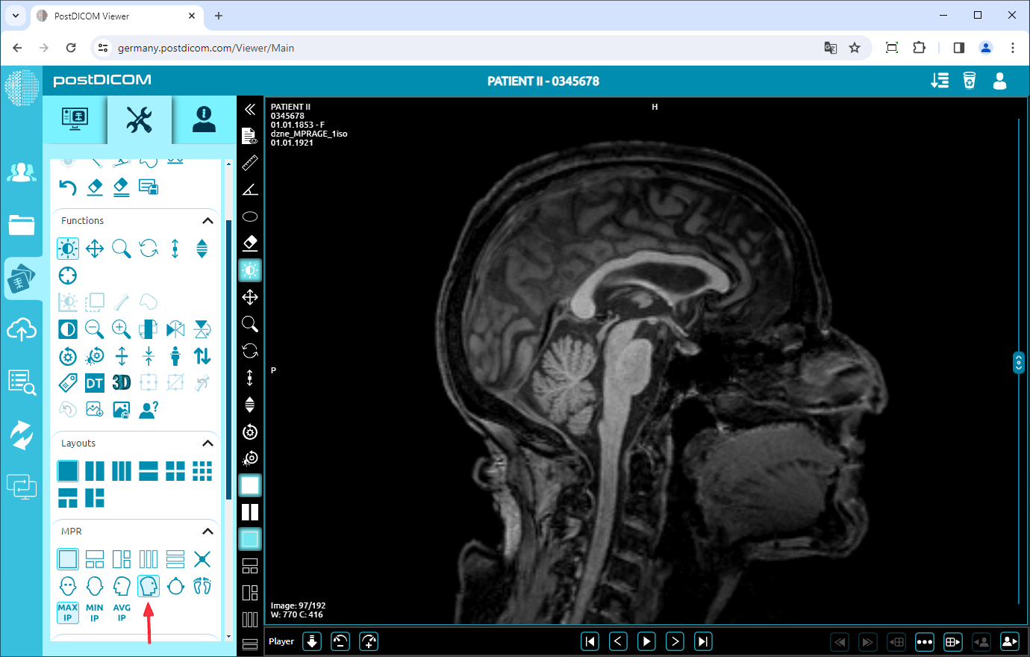
Task: Choose the rotate tool in Functions panel
Action: point(149,248)
